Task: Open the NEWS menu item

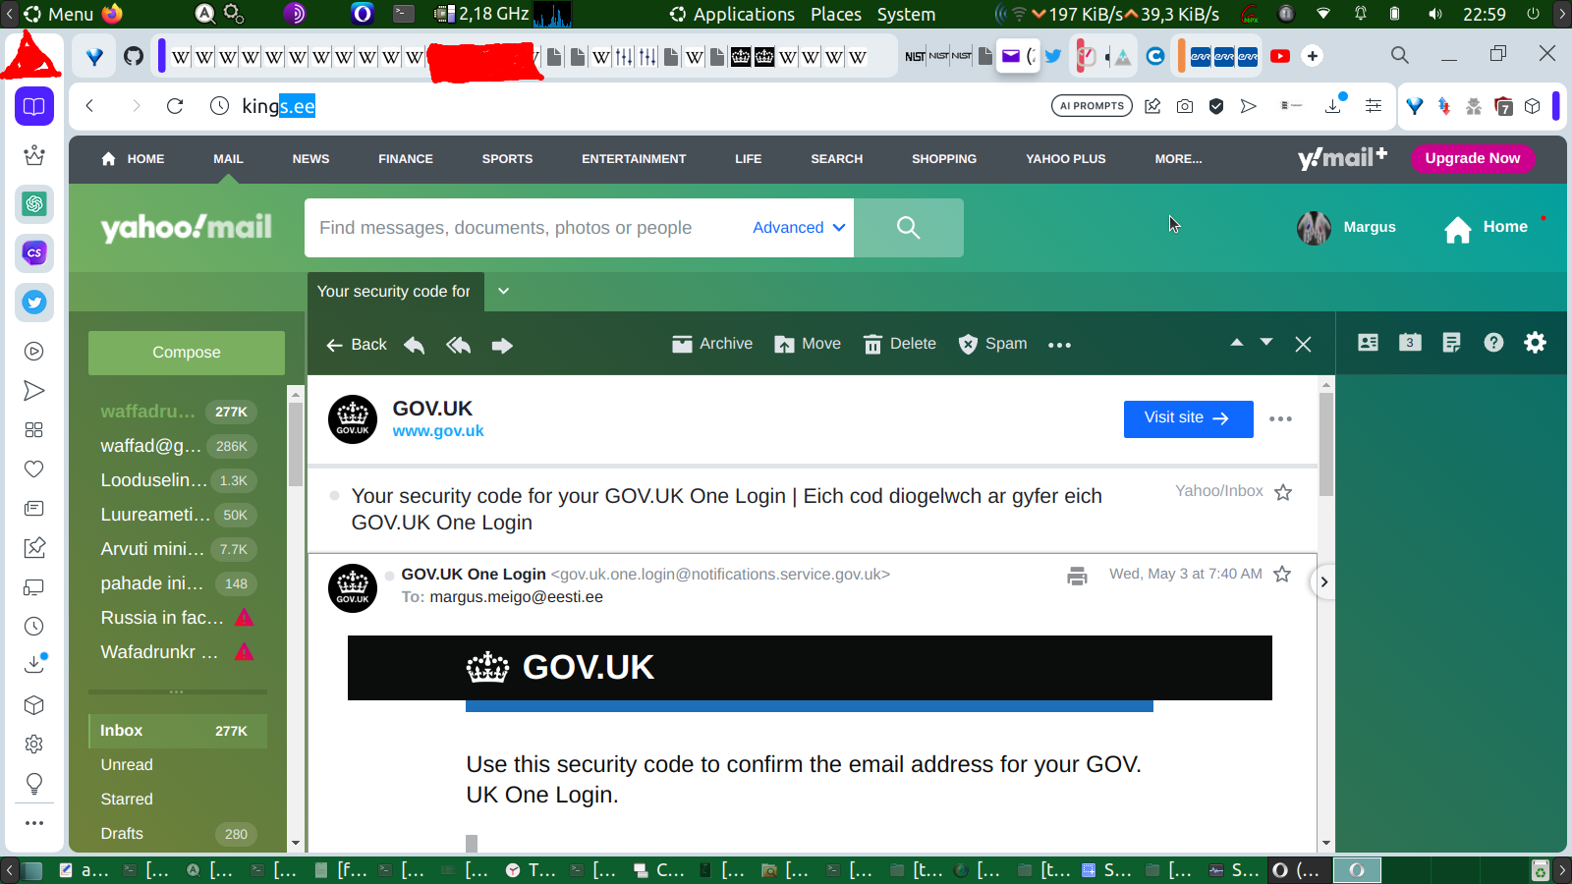Action: click(310, 159)
